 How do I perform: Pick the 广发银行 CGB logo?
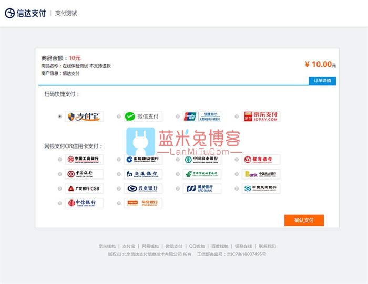tap(84, 188)
